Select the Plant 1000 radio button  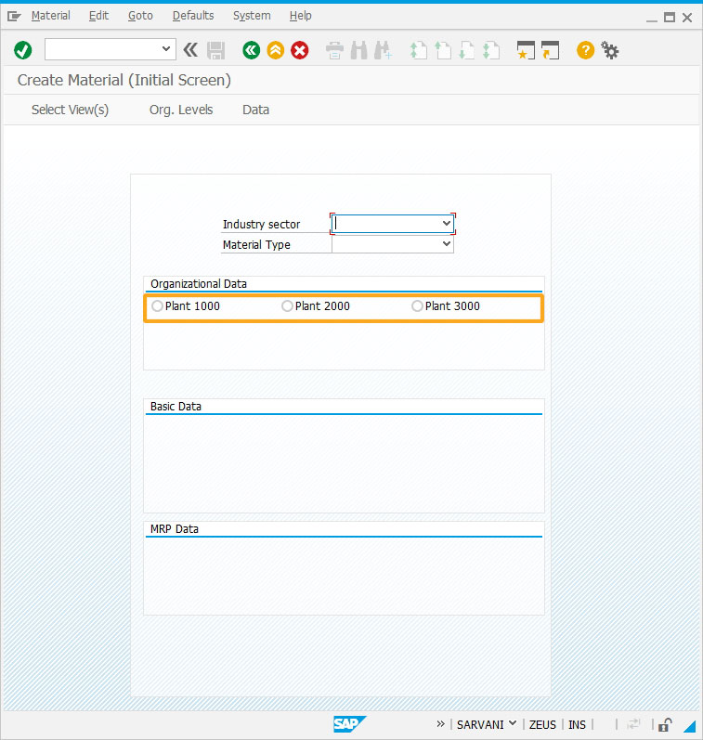pyautogui.click(x=157, y=306)
